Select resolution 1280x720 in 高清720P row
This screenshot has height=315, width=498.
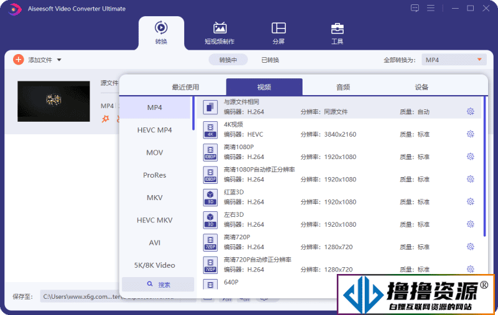coord(338,247)
